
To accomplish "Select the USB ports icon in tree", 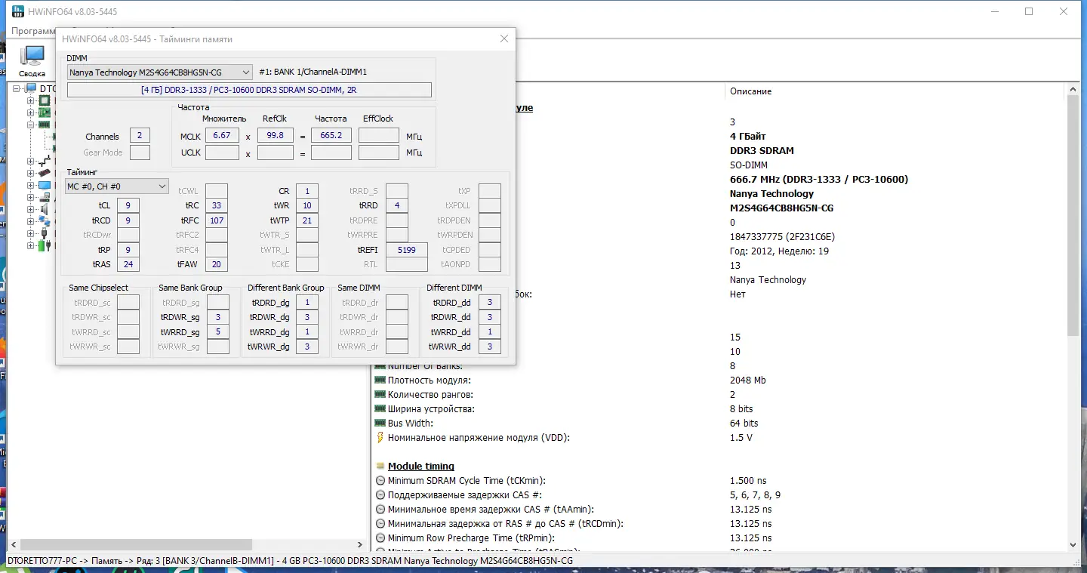I will click(x=45, y=233).
